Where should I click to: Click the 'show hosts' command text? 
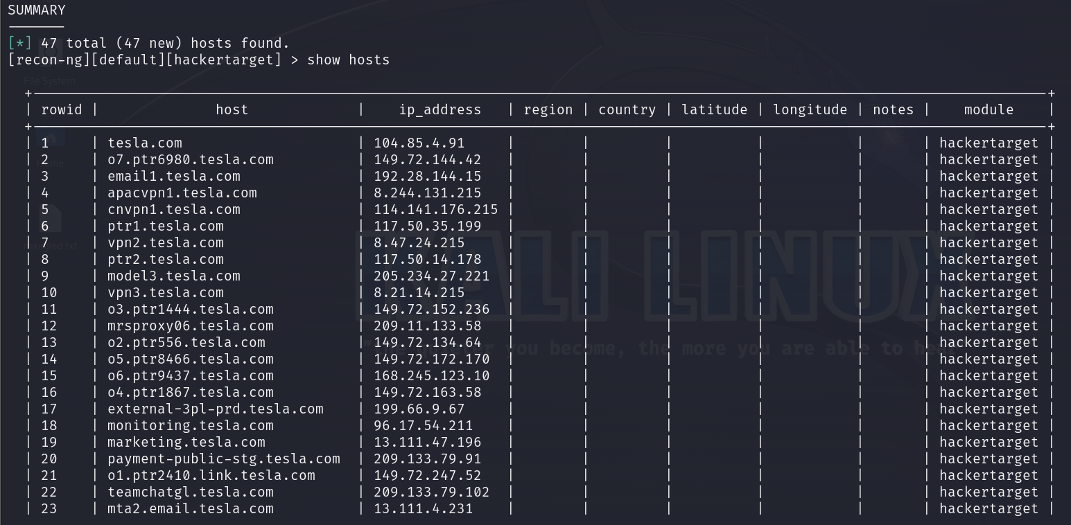(x=349, y=60)
